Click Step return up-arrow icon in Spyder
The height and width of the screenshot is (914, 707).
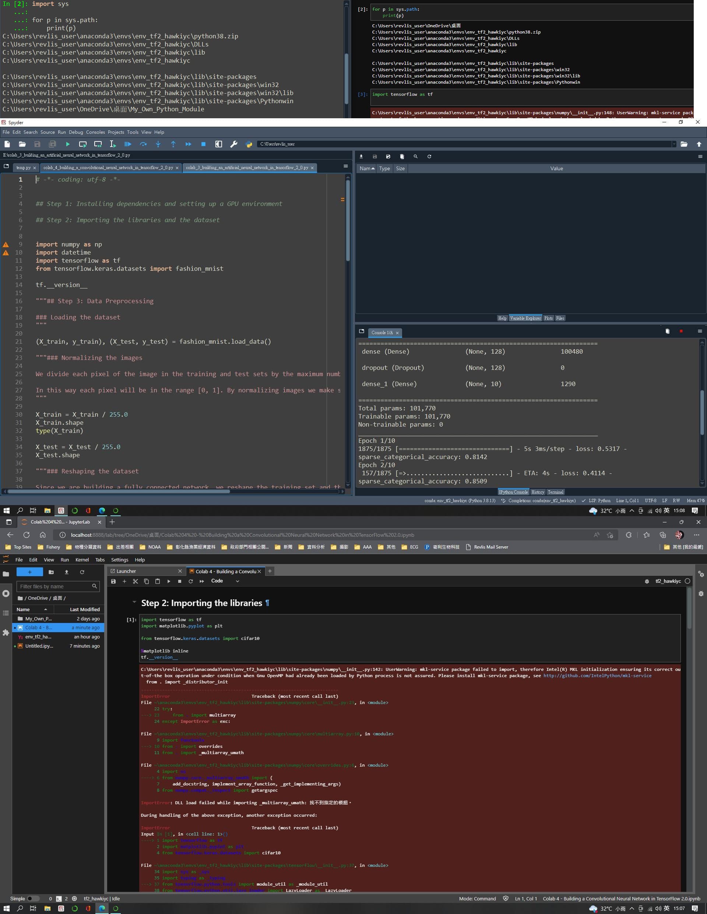click(173, 144)
